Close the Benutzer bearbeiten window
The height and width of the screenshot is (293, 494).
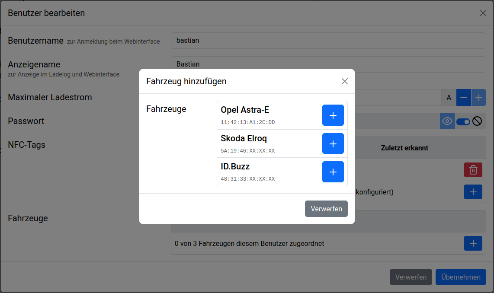click(483, 13)
